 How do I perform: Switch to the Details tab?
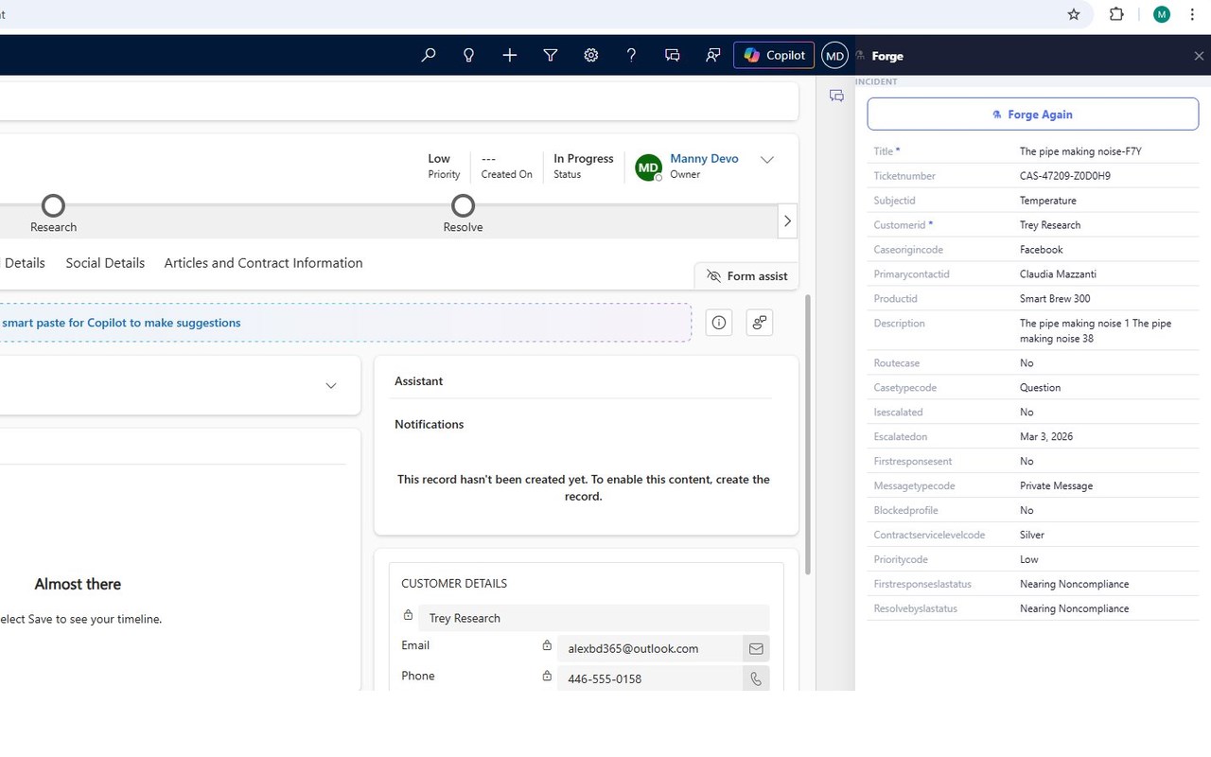tap(25, 263)
